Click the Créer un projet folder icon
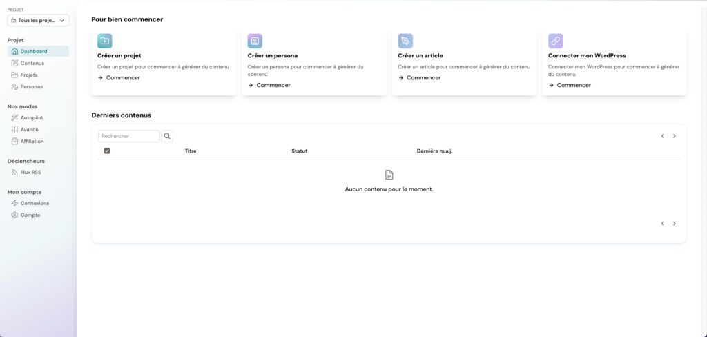The width and height of the screenshot is (707, 337). pyautogui.click(x=105, y=41)
